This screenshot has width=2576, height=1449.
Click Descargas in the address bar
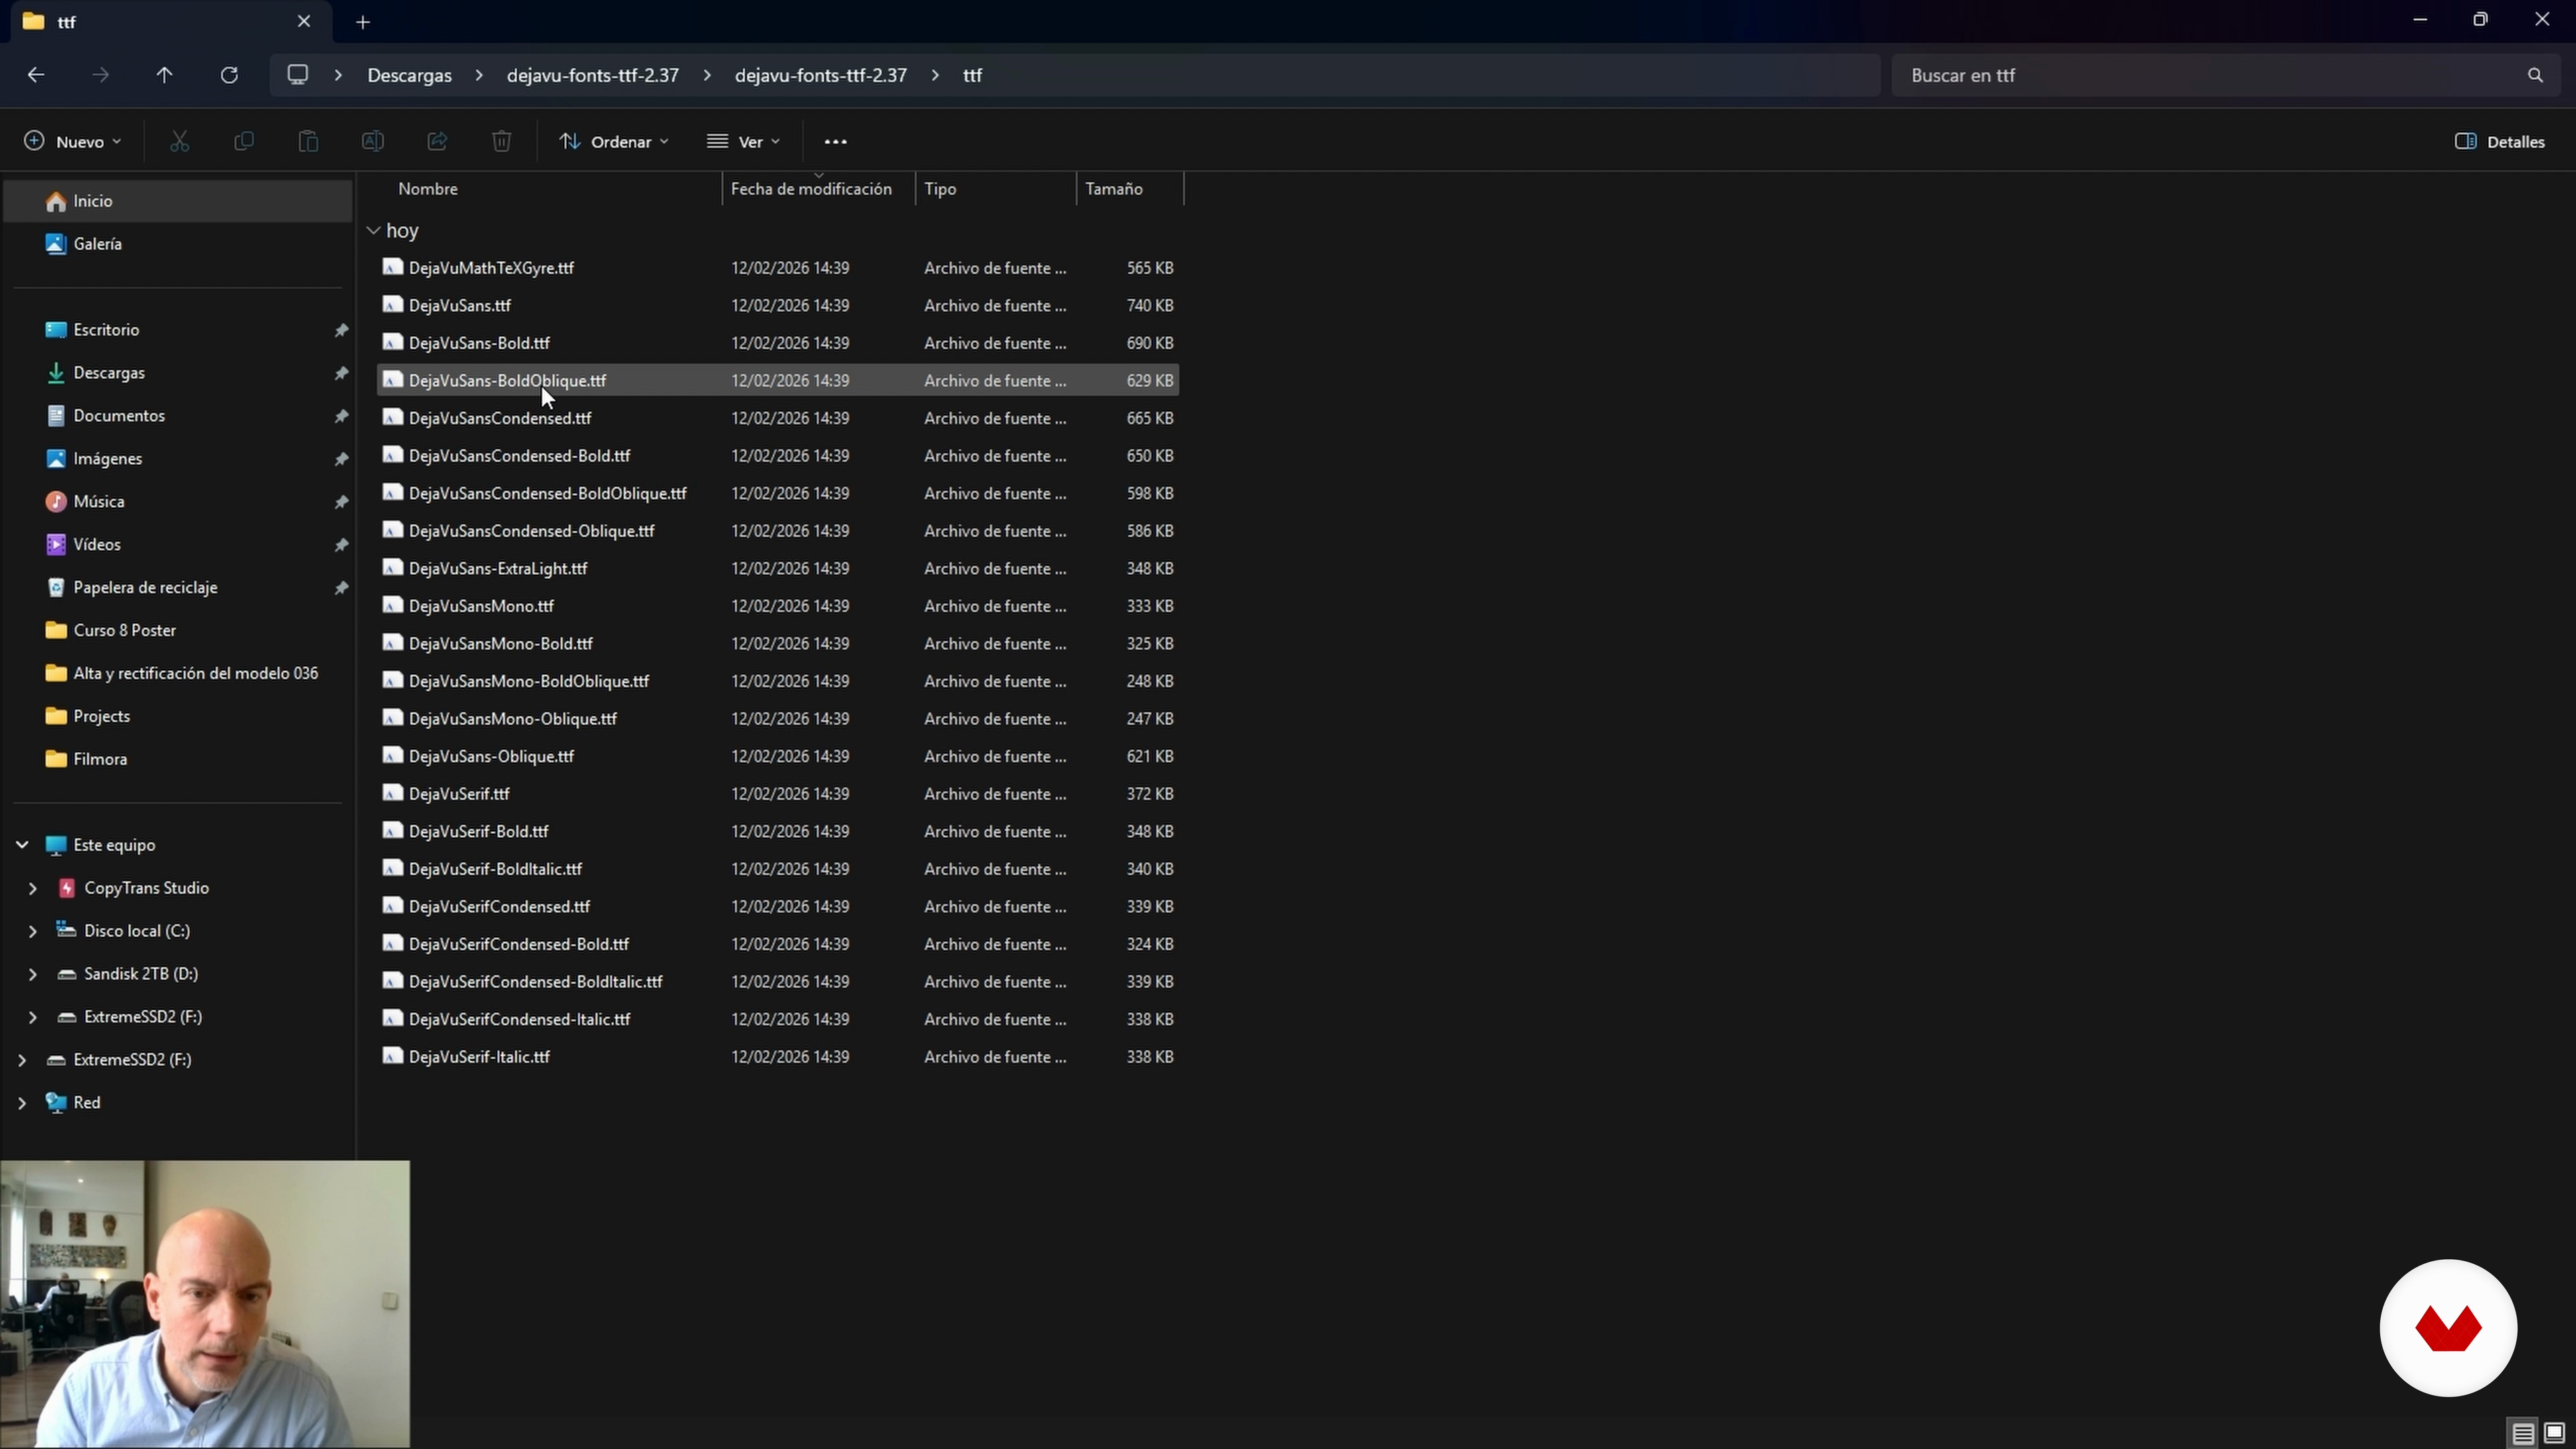click(410, 75)
